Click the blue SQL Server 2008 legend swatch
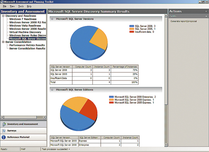 tap(132, 26)
